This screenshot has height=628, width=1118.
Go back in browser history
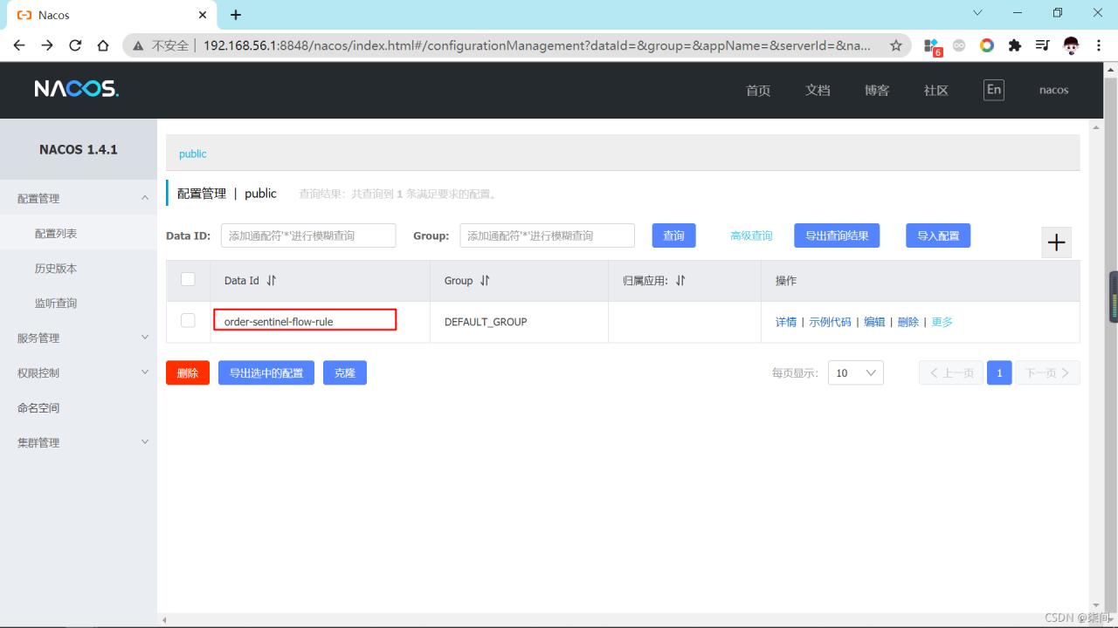(19, 45)
